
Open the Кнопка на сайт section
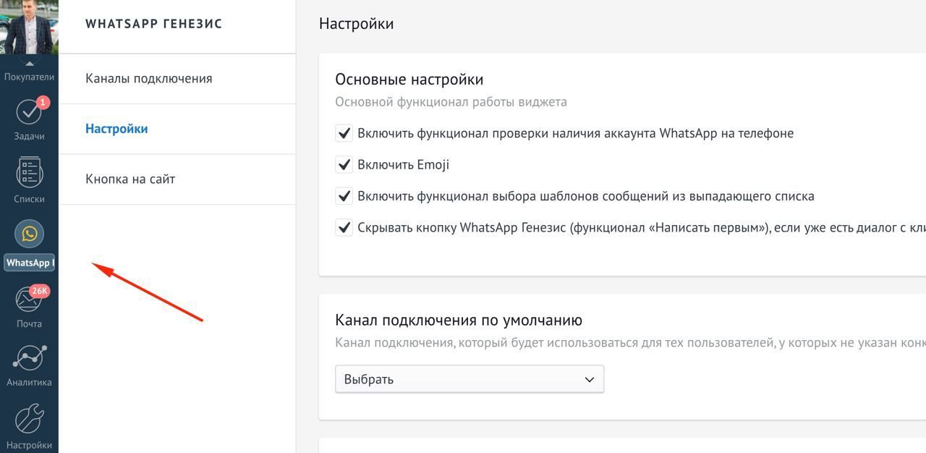(177, 179)
